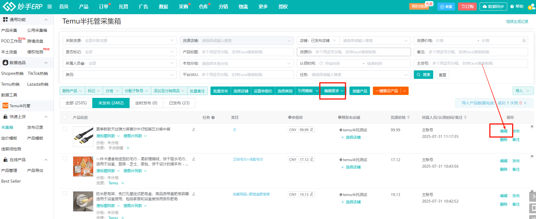Click the 重置 reset button
536x219 pixels.
443,75
